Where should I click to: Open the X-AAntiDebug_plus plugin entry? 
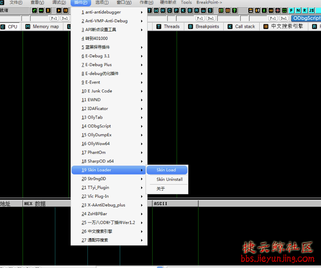[x=109, y=205]
